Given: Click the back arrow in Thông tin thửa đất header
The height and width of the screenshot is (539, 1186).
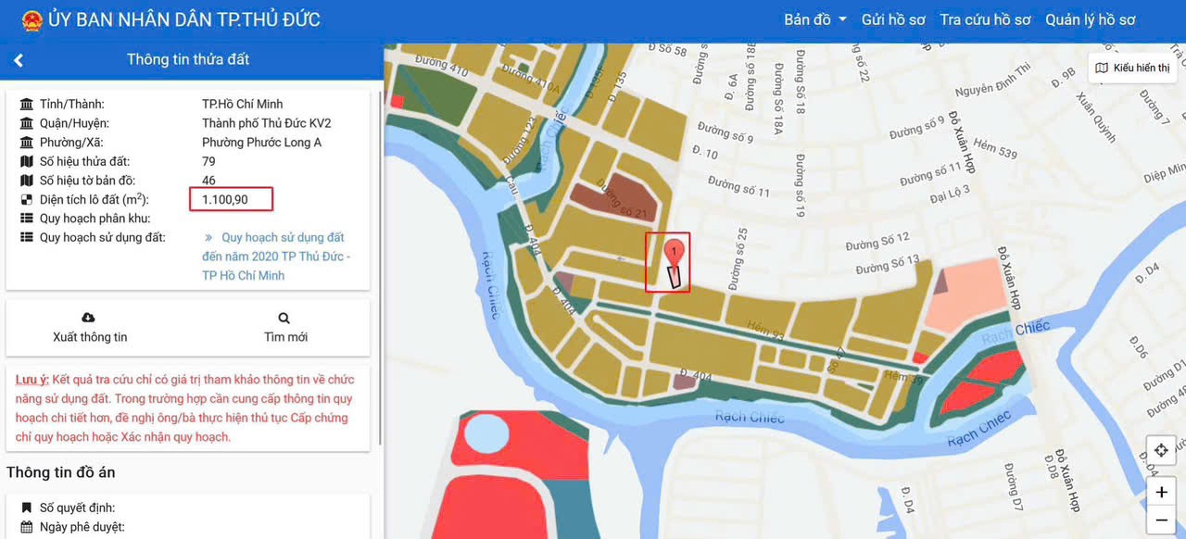Looking at the screenshot, I should pyautogui.click(x=19, y=60).
